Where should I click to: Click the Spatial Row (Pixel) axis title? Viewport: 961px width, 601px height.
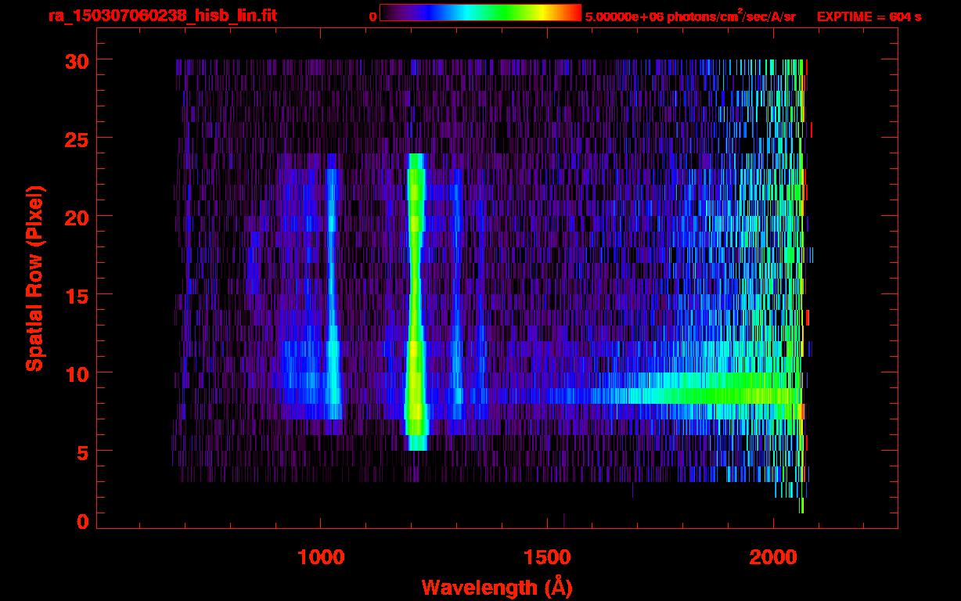34,278
